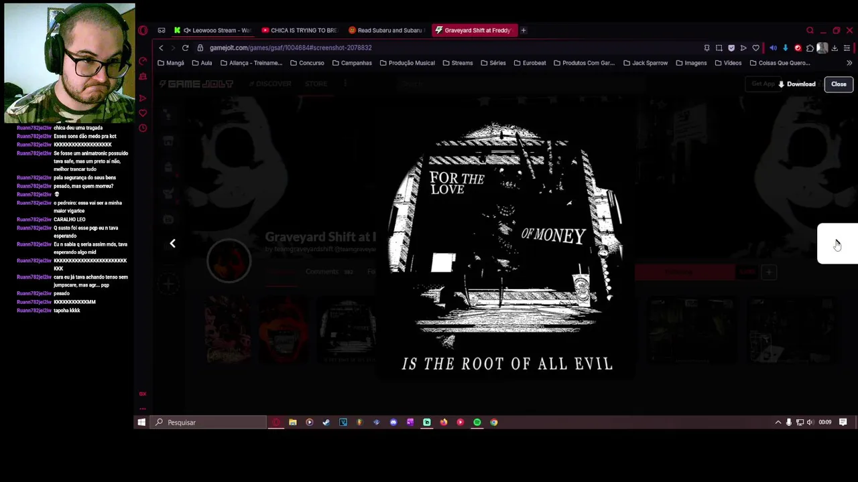Open File Explorer from the taskbar
Screen dimensions: 858x482
293,422
